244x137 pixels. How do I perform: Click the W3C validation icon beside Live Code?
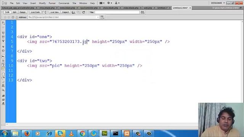click(44, 12)
